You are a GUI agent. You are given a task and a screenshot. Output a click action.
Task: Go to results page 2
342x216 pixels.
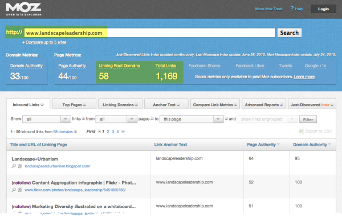click(x=108, y=131)
